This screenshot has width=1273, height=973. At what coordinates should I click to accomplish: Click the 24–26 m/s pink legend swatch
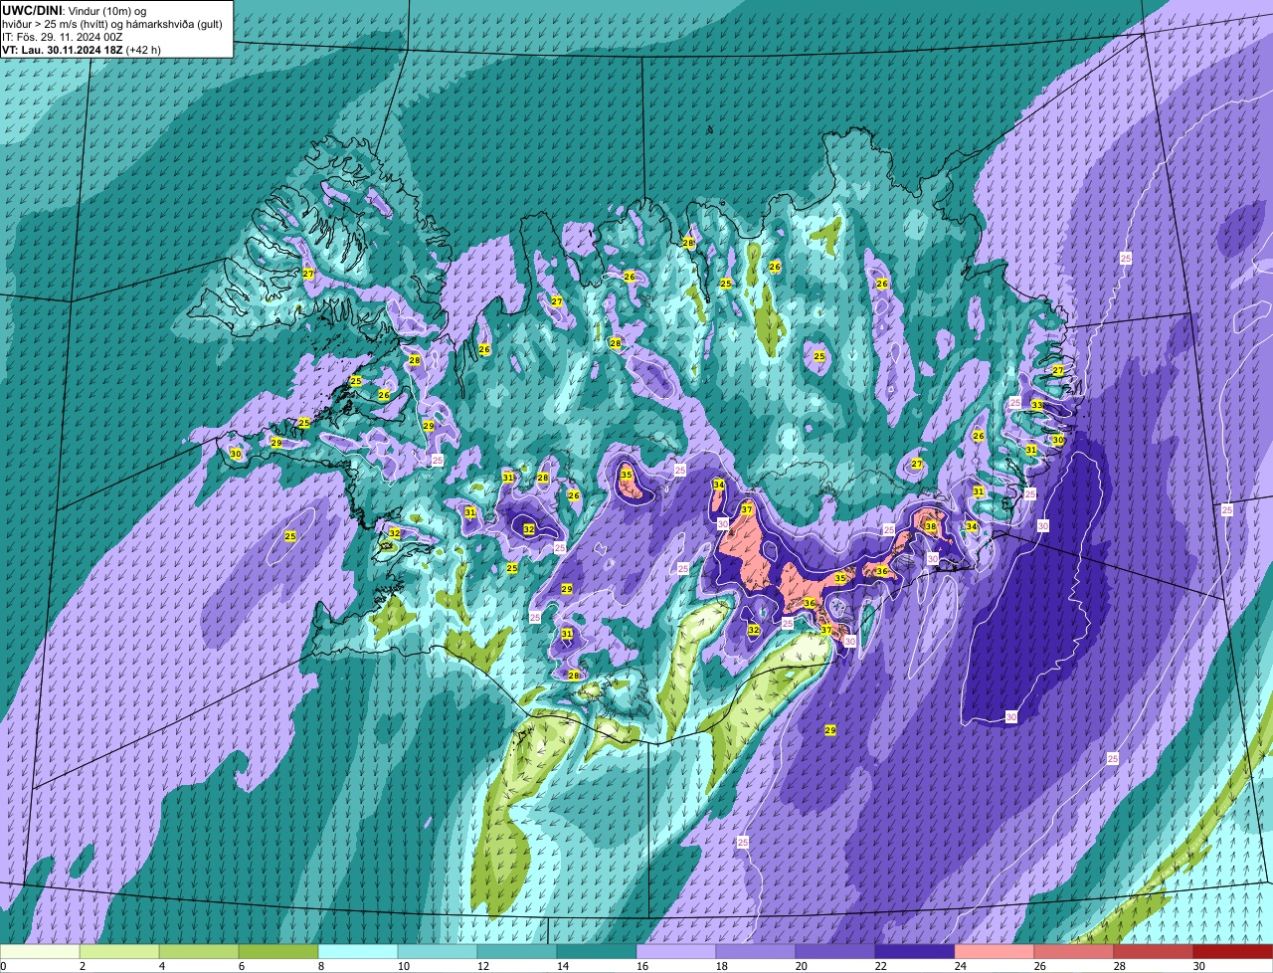[995, 952]
